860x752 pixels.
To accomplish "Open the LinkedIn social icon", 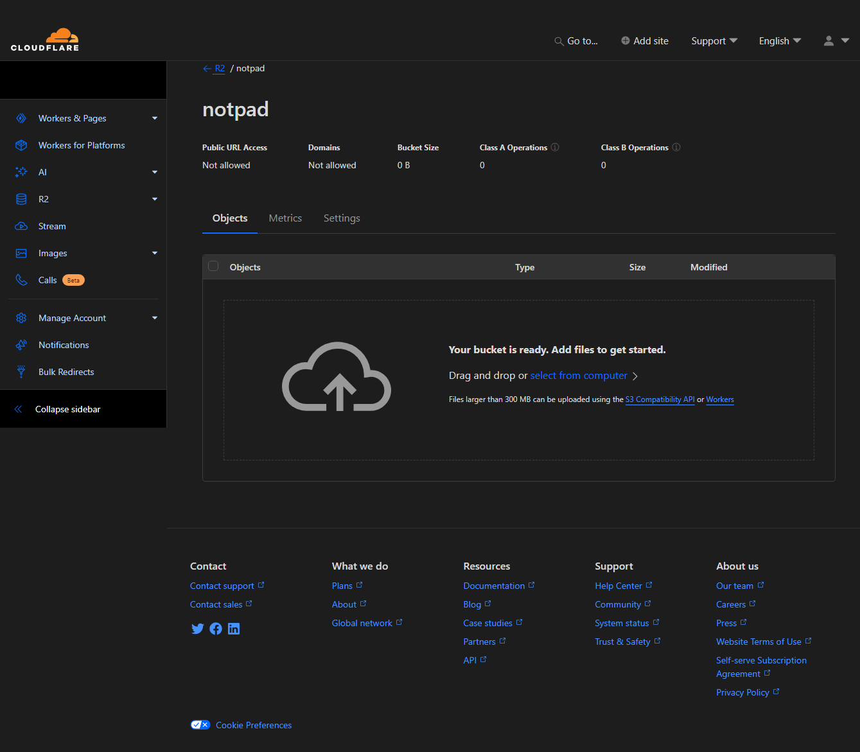I will [x=234, y=629].
